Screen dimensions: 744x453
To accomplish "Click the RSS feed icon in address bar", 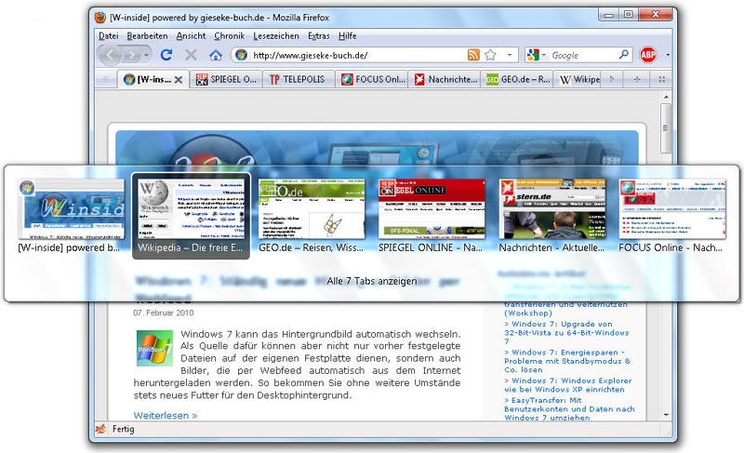I will [473, 56].
